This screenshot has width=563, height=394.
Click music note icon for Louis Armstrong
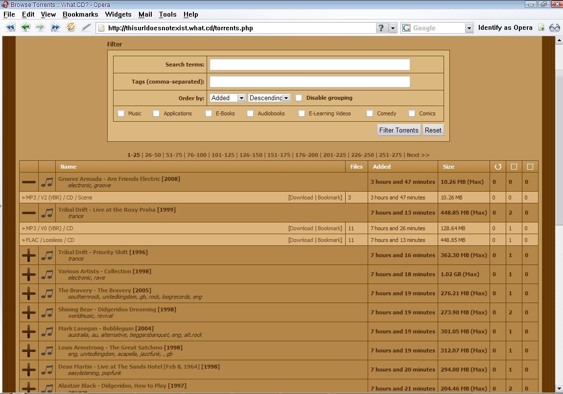coord(47,350)
